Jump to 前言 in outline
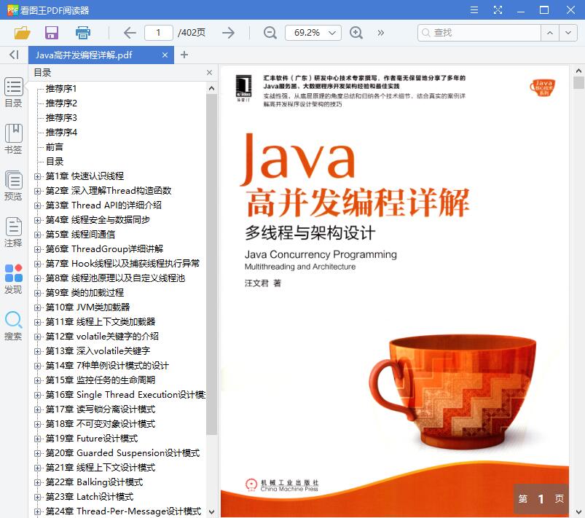The height and width of the screenshot is (518, 585). point(55,146)
